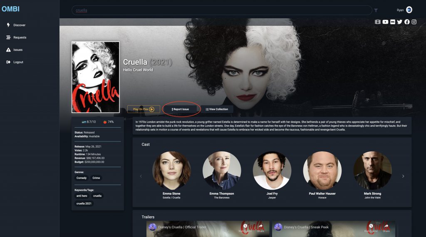Select the anti hero keyword tag
Viewport: 426px width, 237px height.
point(82,196)
